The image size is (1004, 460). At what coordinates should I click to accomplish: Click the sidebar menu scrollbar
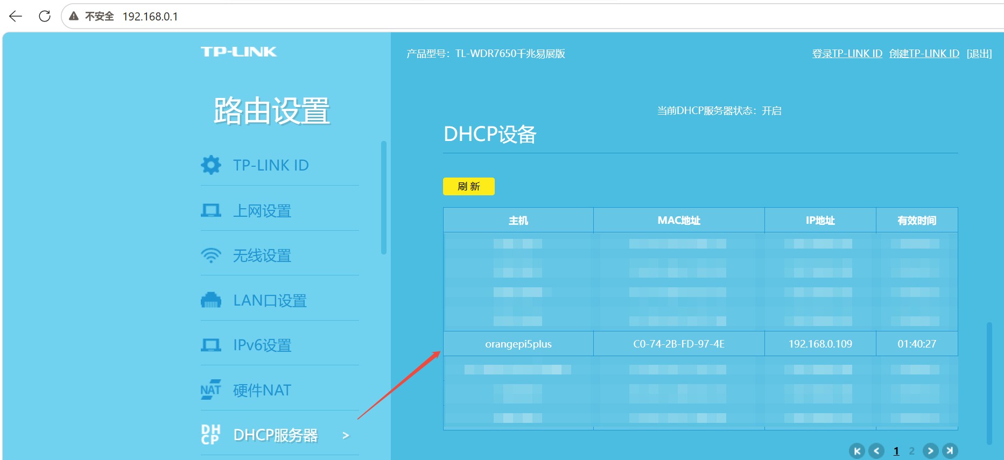coord(384,197)
